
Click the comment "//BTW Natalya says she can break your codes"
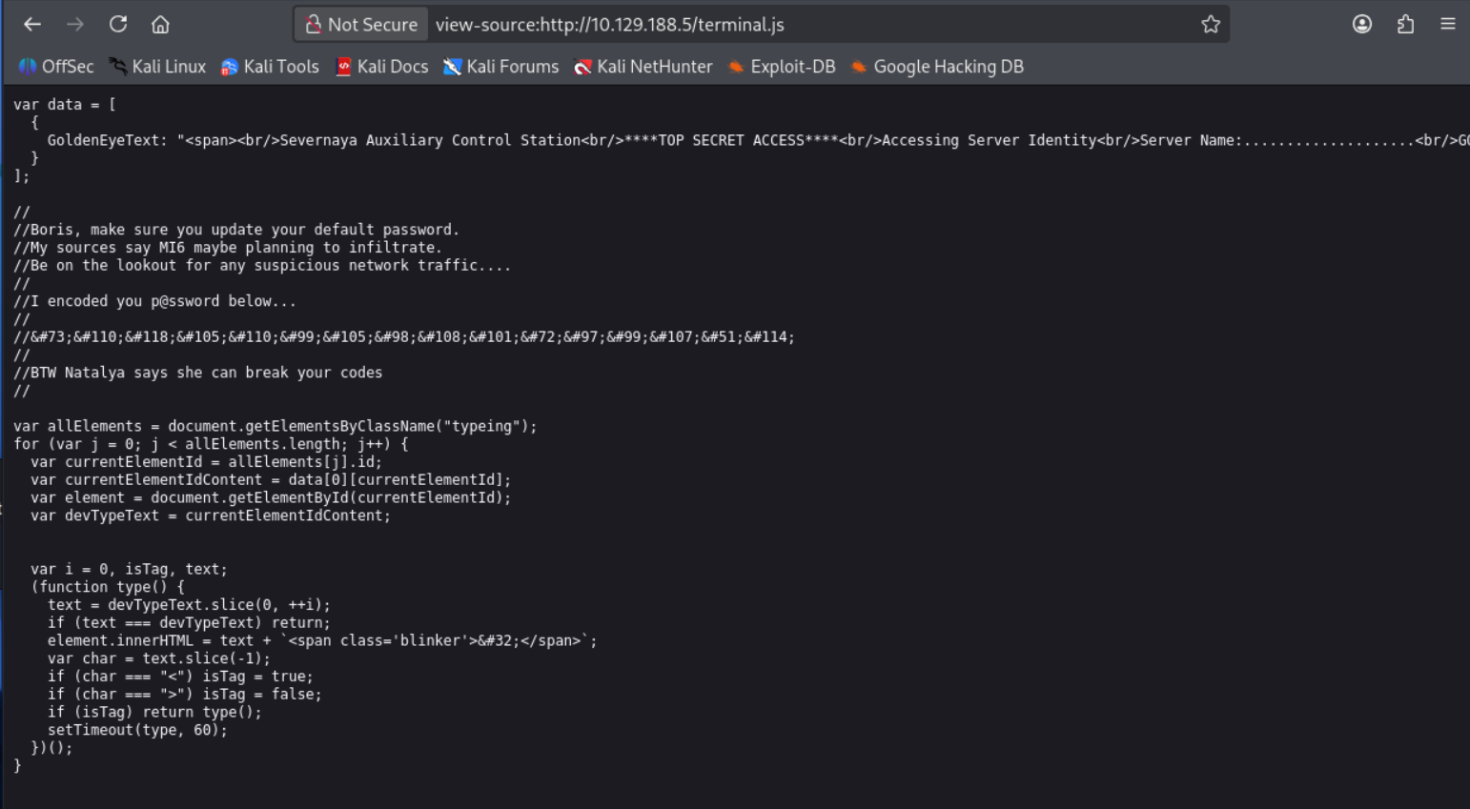pos(198,373)
